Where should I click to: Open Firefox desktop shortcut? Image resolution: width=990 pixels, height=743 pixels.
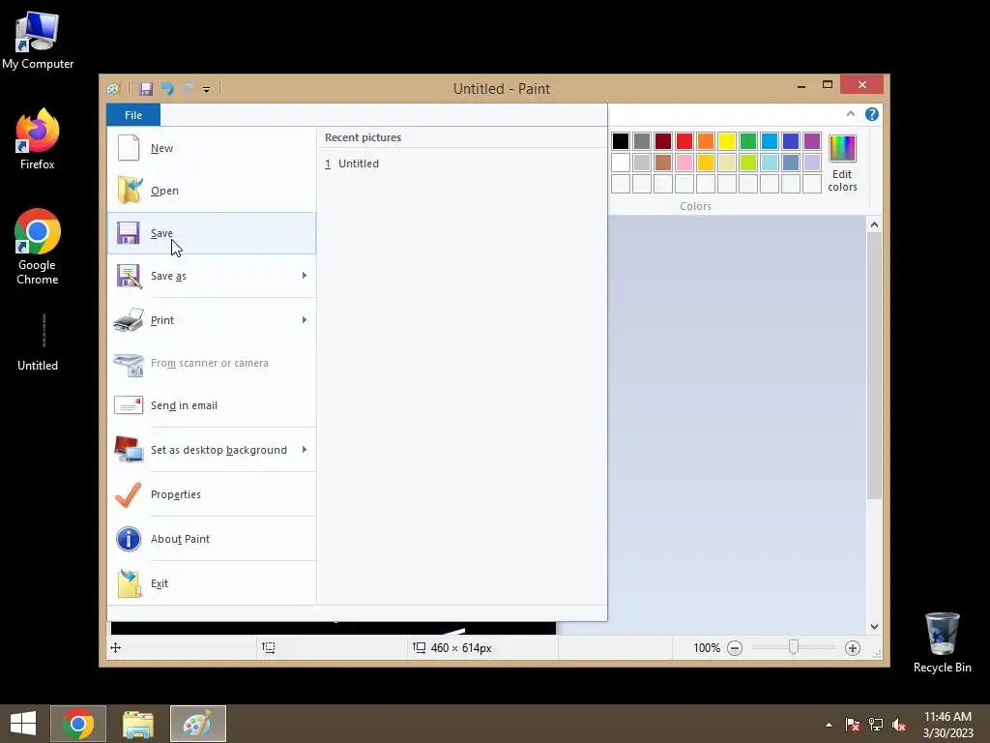[38, 139]
